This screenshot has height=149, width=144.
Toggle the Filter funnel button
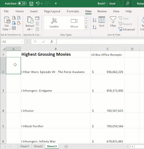(x=113, y=22)
